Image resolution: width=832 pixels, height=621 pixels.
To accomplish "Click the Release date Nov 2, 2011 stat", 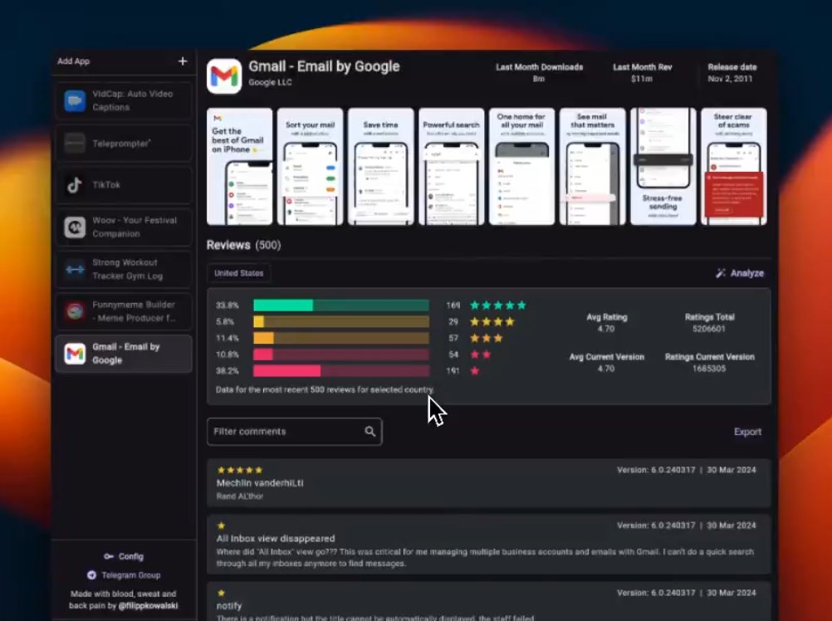I will pyautogui.click(x=732, y=73).
